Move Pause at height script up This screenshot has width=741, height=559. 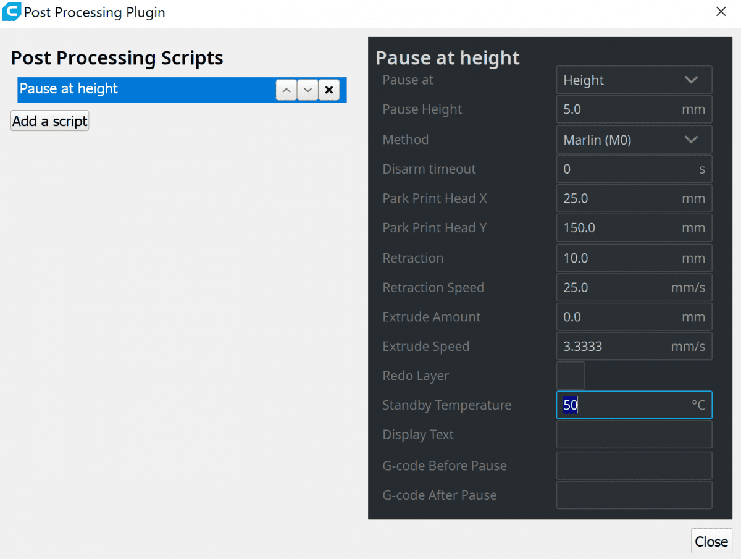286,90
